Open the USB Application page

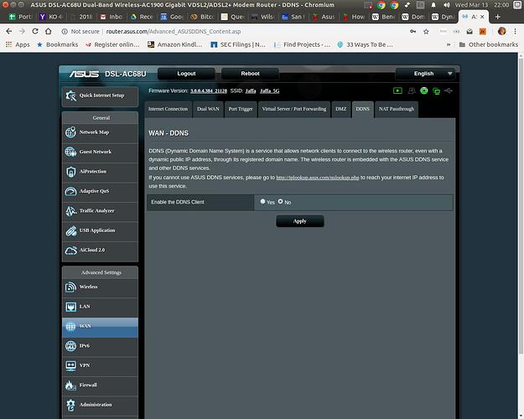pyautogui.click(x=100, y=230)
